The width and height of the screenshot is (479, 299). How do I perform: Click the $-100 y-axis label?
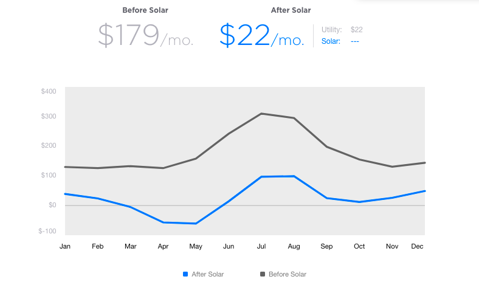[47, 231]
